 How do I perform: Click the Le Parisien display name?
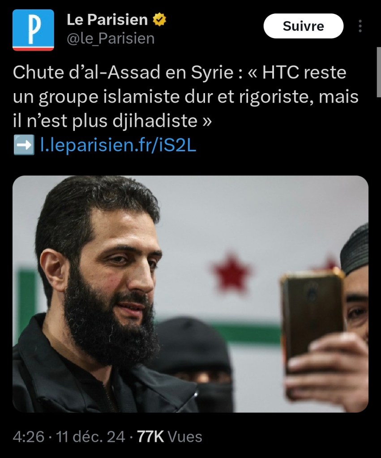(x=107, y=20)
